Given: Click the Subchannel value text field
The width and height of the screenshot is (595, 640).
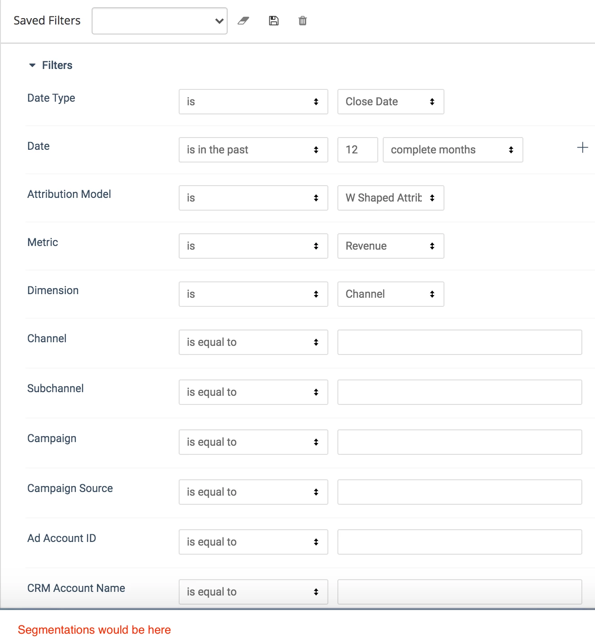Looking at the screenshot, I should pyautogui.click(x=460, y=392).
